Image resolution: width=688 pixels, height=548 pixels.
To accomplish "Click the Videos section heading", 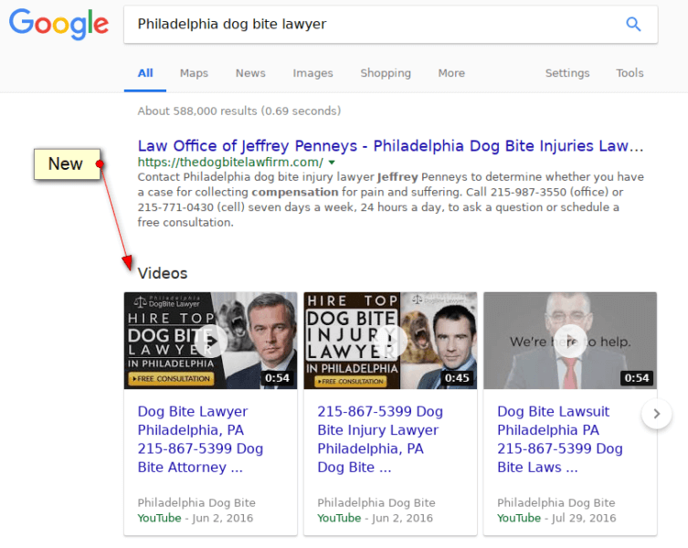I will pos(163,273).
